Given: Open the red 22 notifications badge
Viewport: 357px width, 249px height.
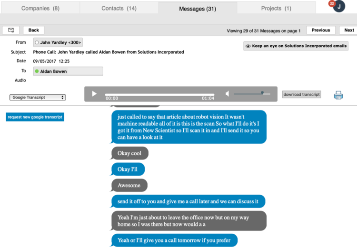Looking at the screenshot, I should click(x=332, y=4).
